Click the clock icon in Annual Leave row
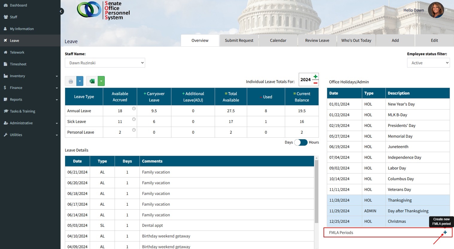The width and height of the screenshot is (454, 249). coord(134,109)
